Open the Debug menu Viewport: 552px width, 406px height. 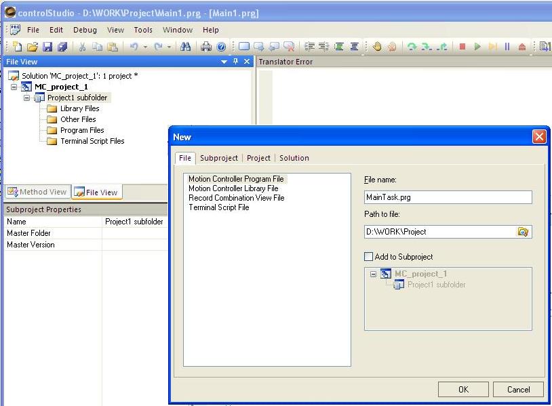click(x=85, y=30)
